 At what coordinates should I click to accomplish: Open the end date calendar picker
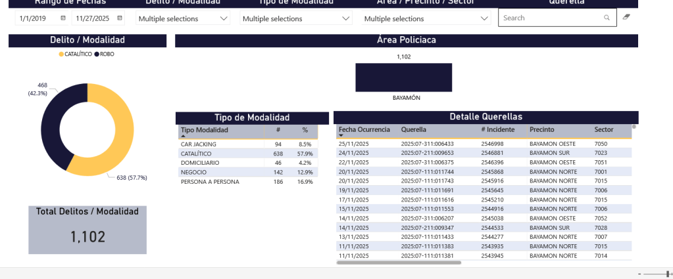pos(120,18)
